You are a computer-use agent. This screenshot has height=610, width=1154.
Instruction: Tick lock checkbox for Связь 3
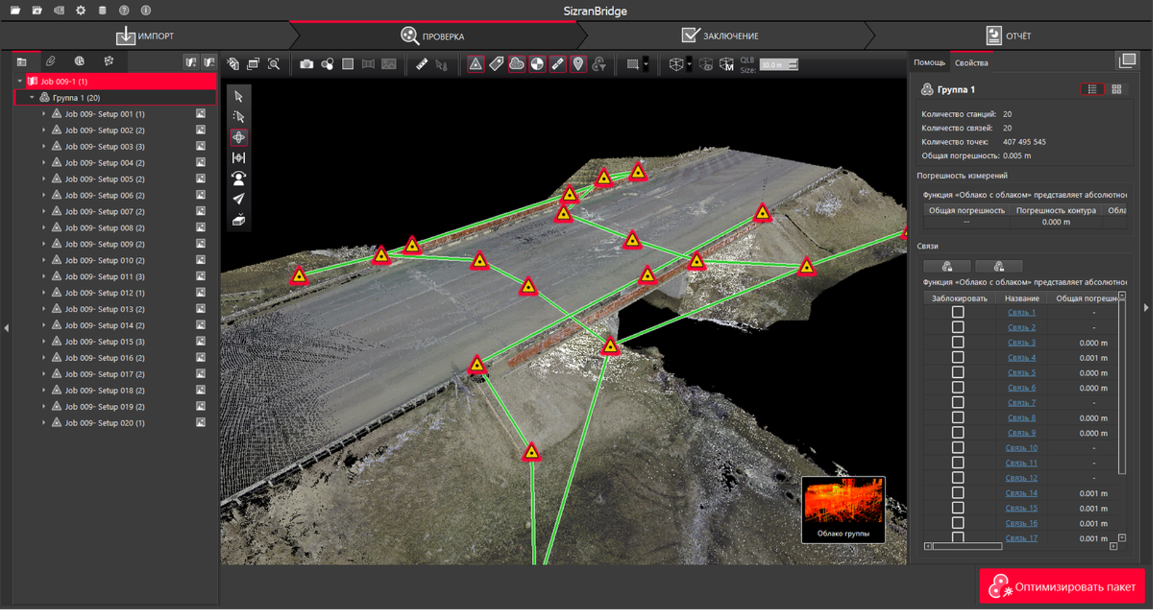pos(958,342)
